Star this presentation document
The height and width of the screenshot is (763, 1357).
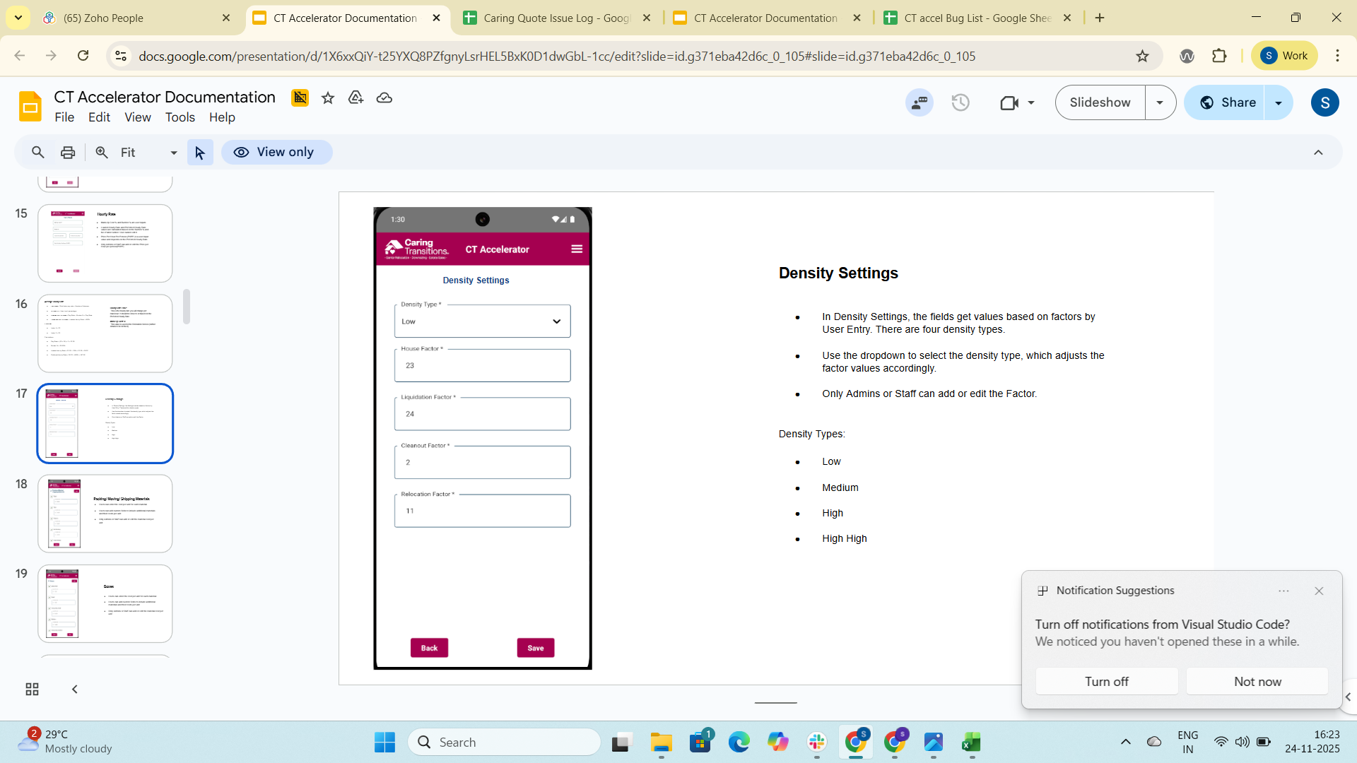tap(327, 97)
